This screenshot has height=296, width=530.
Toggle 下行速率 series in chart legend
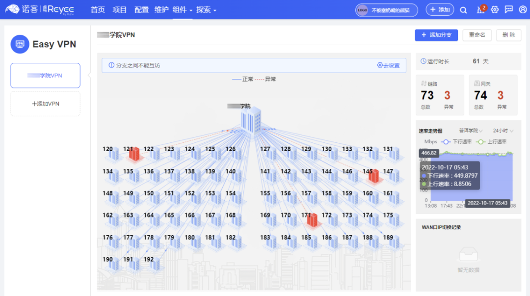(457, 142)
